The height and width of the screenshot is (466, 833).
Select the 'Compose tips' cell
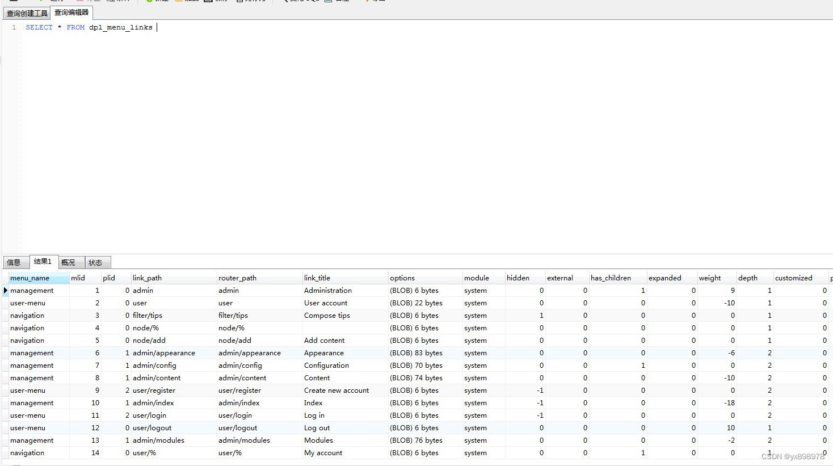[346, 315]
